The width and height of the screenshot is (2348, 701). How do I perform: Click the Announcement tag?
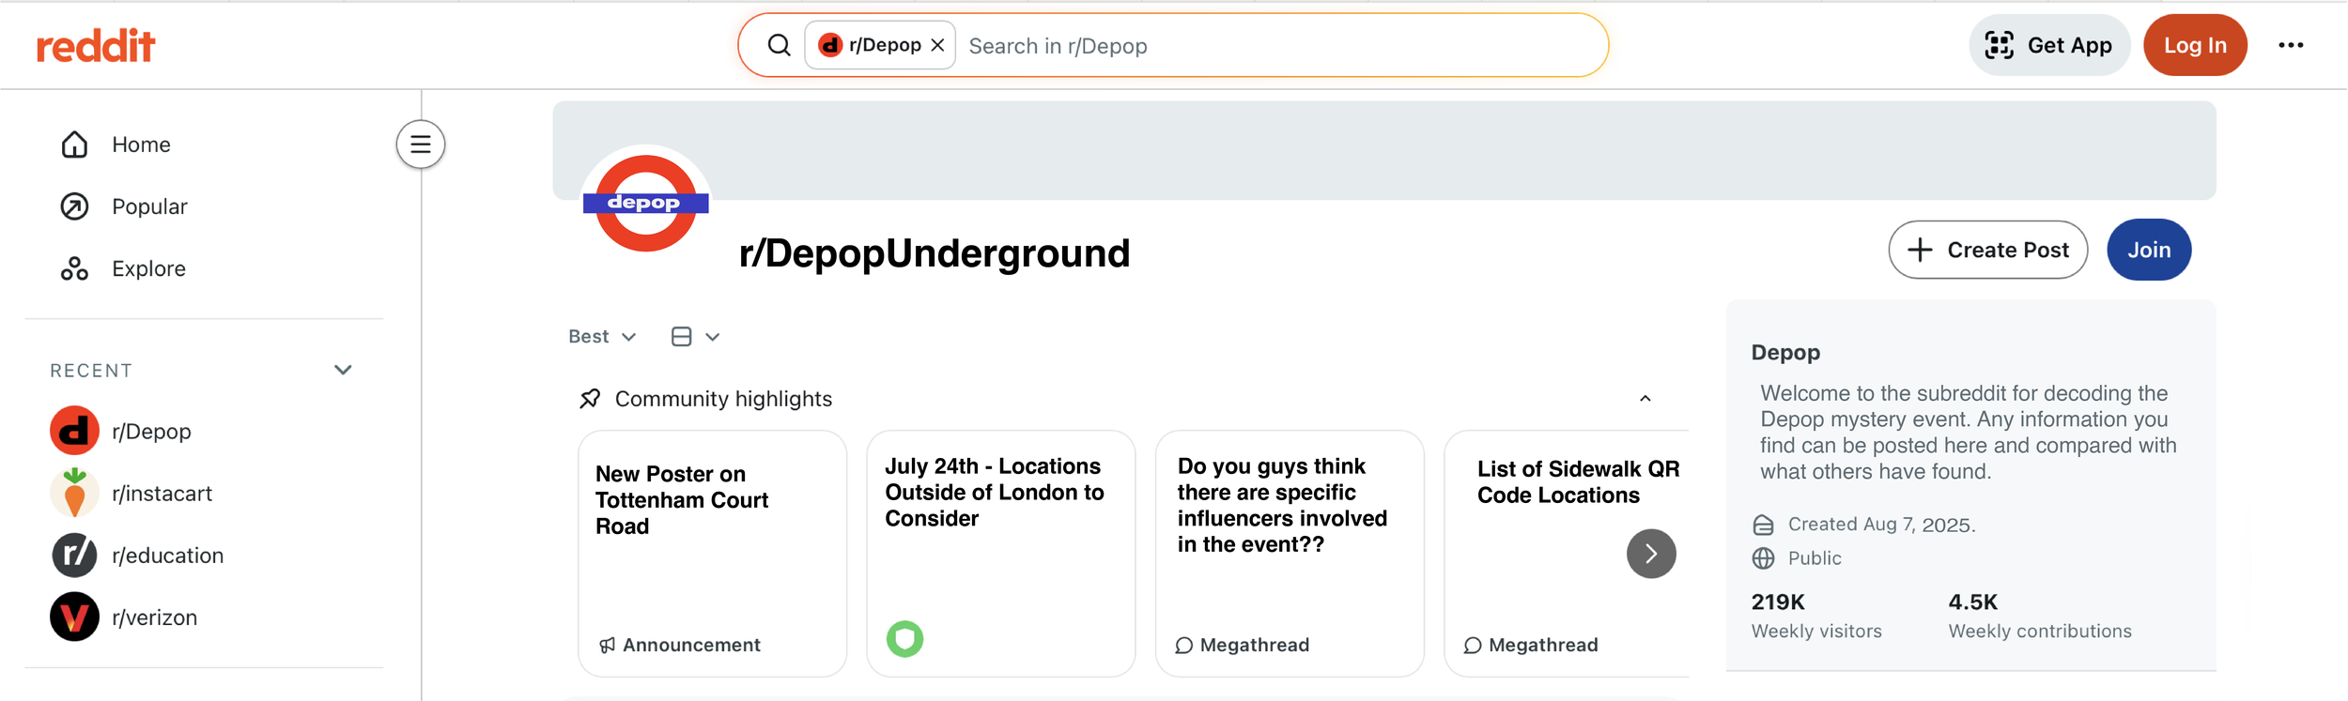coord(680,645)
